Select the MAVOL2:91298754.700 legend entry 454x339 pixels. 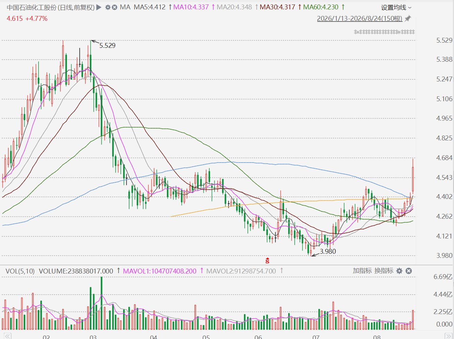click(241, 271)
